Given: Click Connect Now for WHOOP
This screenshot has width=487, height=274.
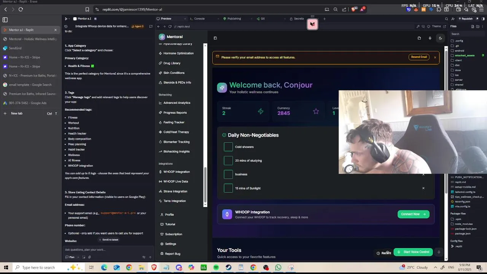Looking at the screenshot, I should 414,214.
